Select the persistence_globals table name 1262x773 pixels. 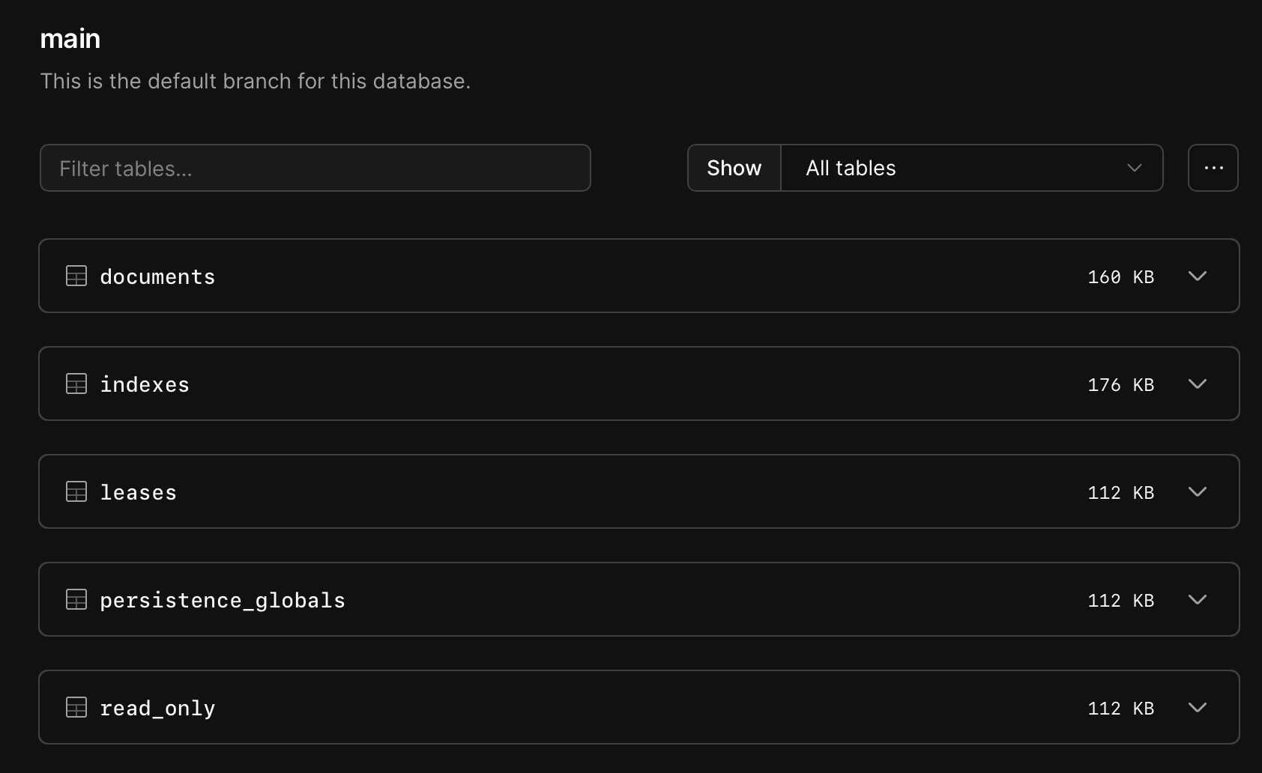(223, 601)
